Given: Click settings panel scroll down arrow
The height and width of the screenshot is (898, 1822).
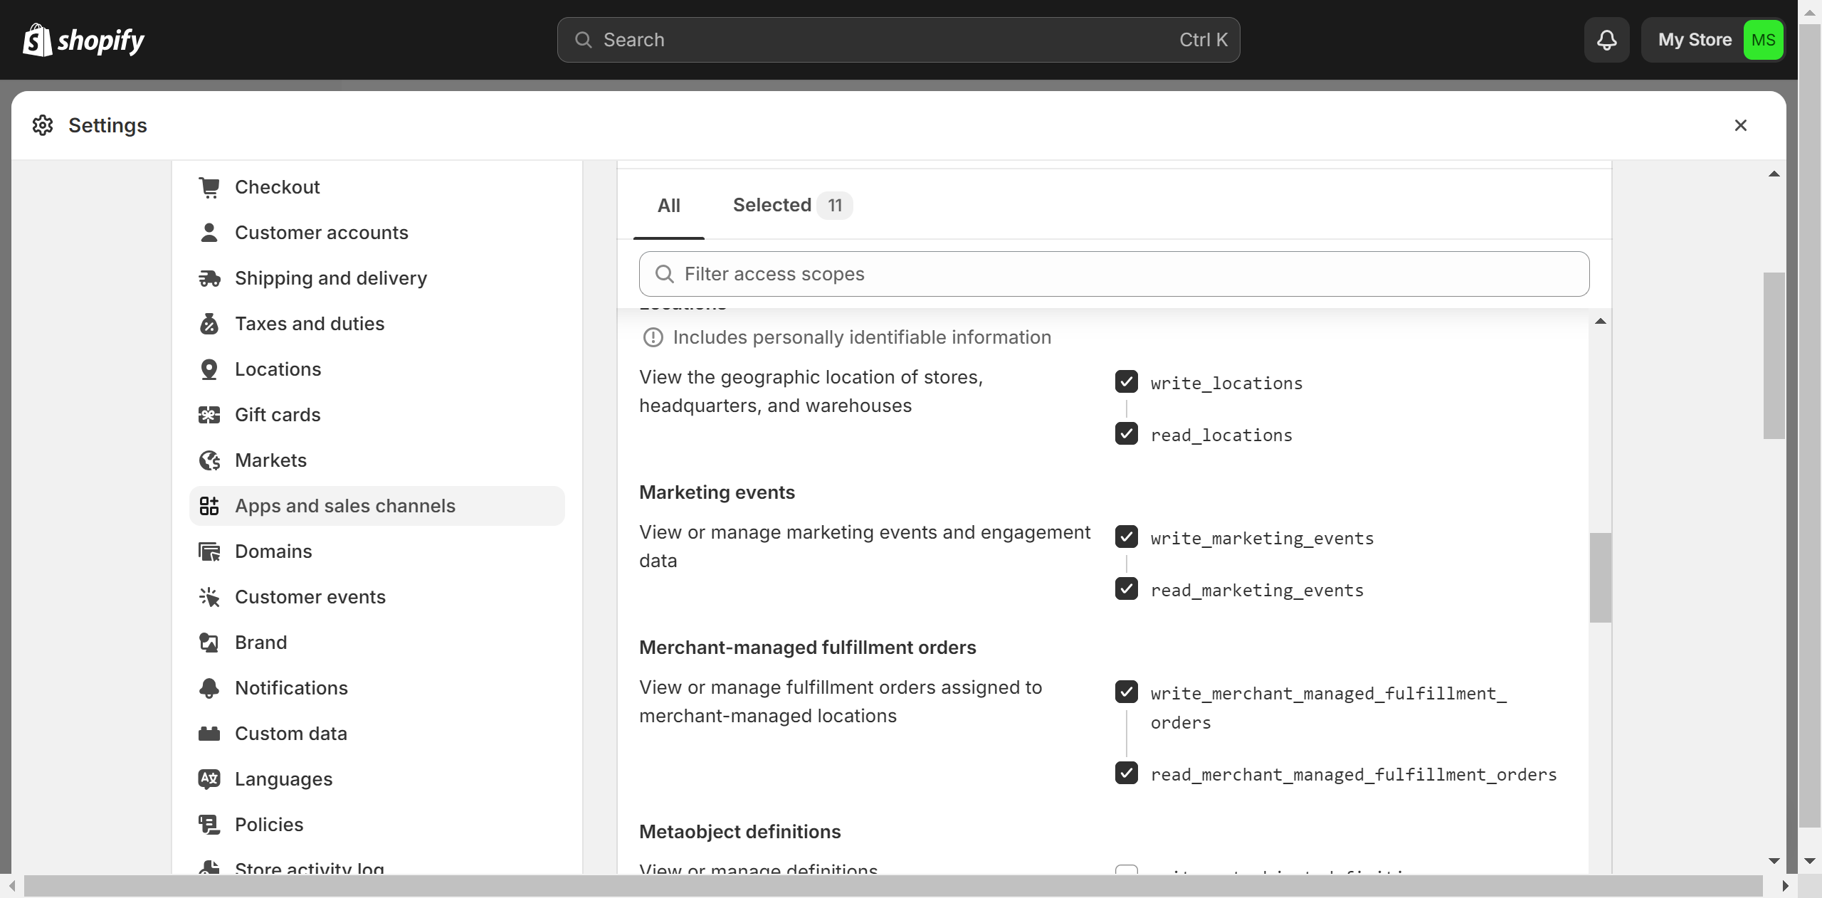Looking at the screenshot, I should (1774, 861).
